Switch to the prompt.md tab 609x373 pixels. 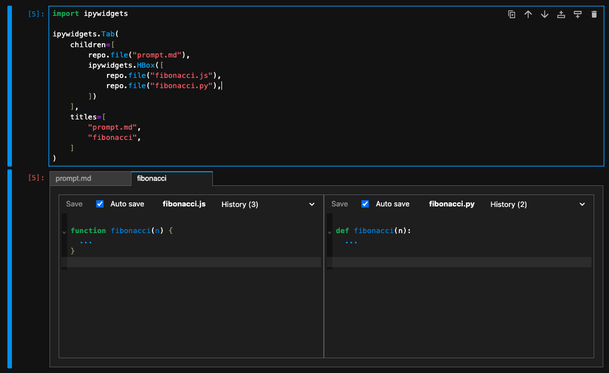point(90,179)
